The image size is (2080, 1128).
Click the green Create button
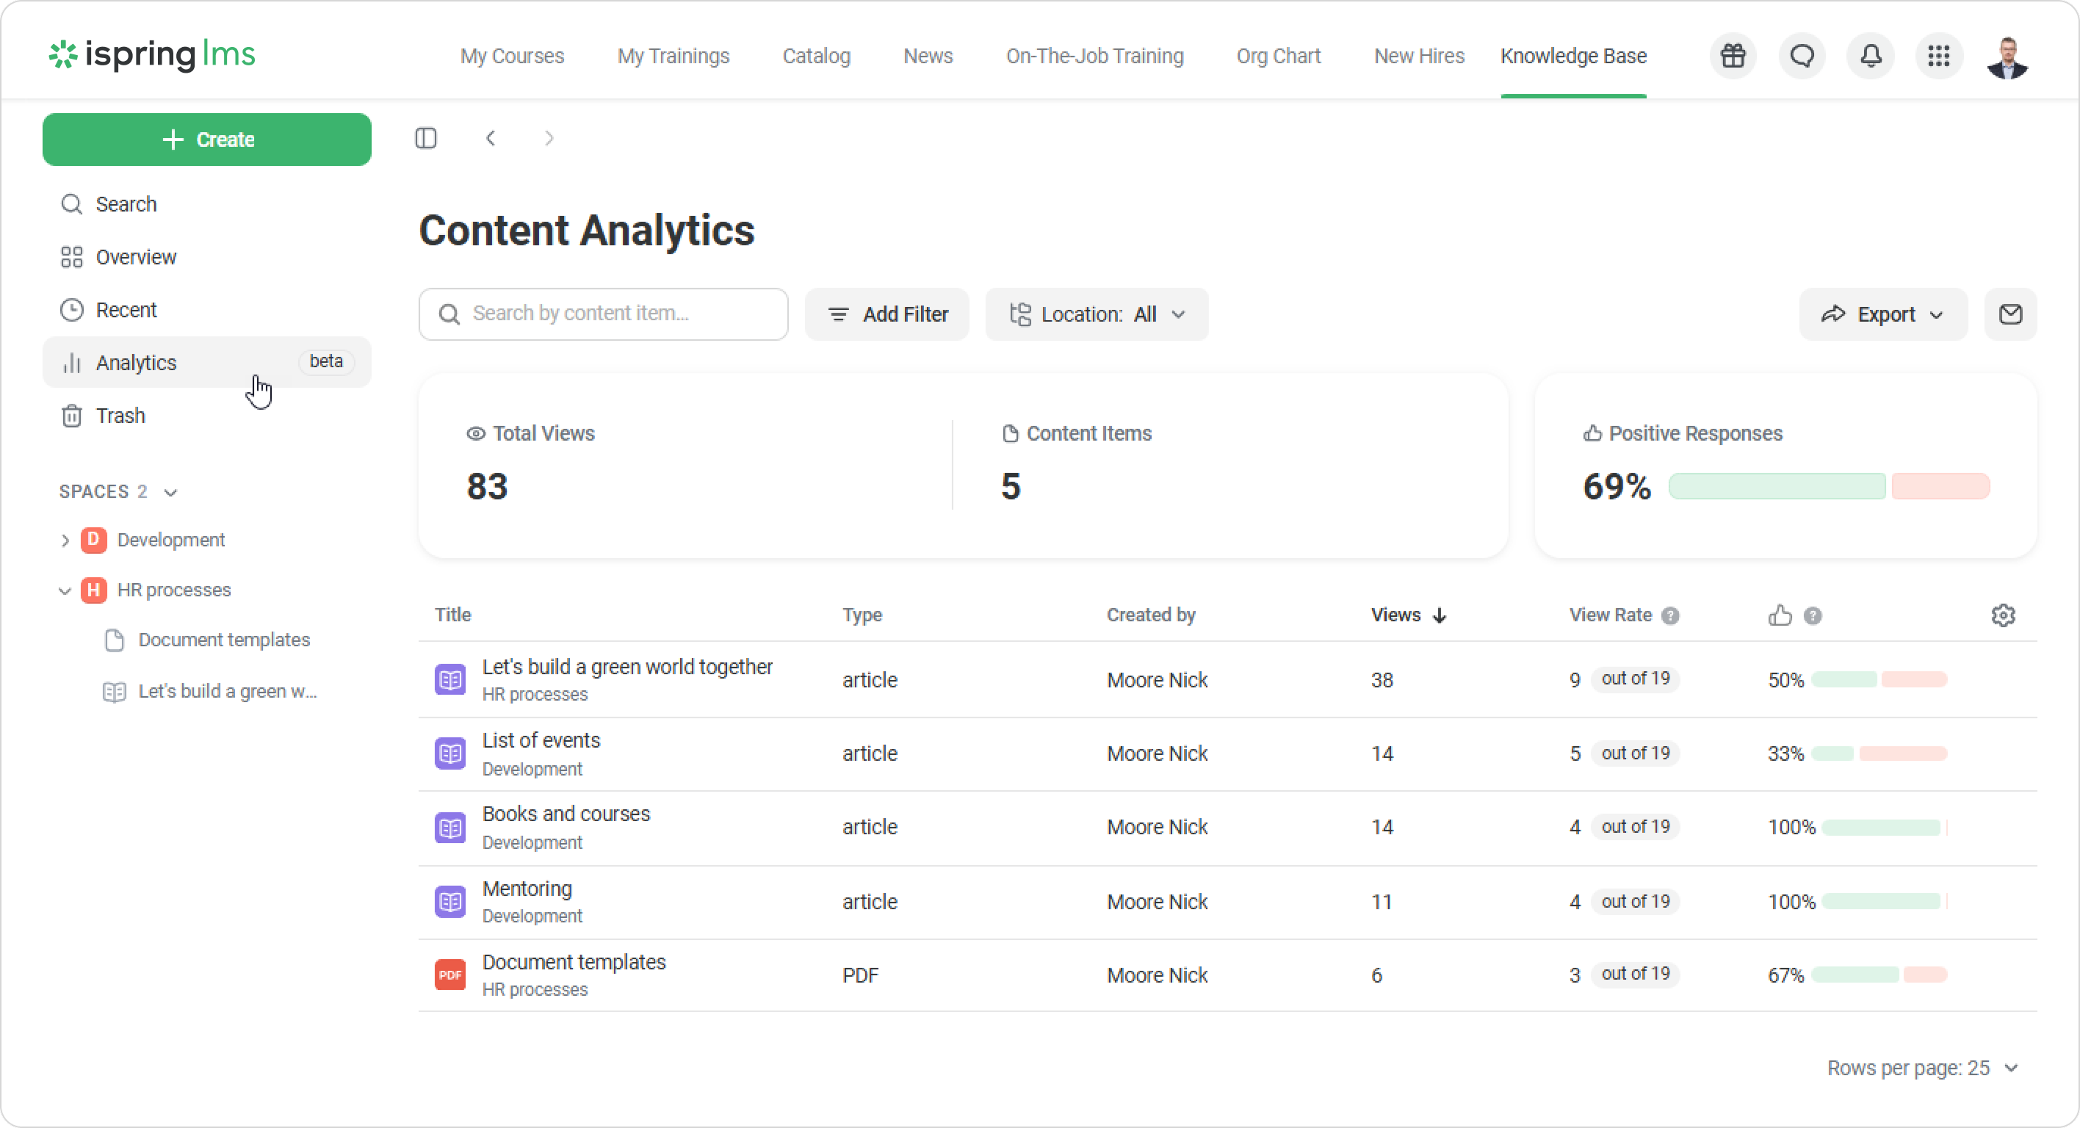[x=206, y=140]
